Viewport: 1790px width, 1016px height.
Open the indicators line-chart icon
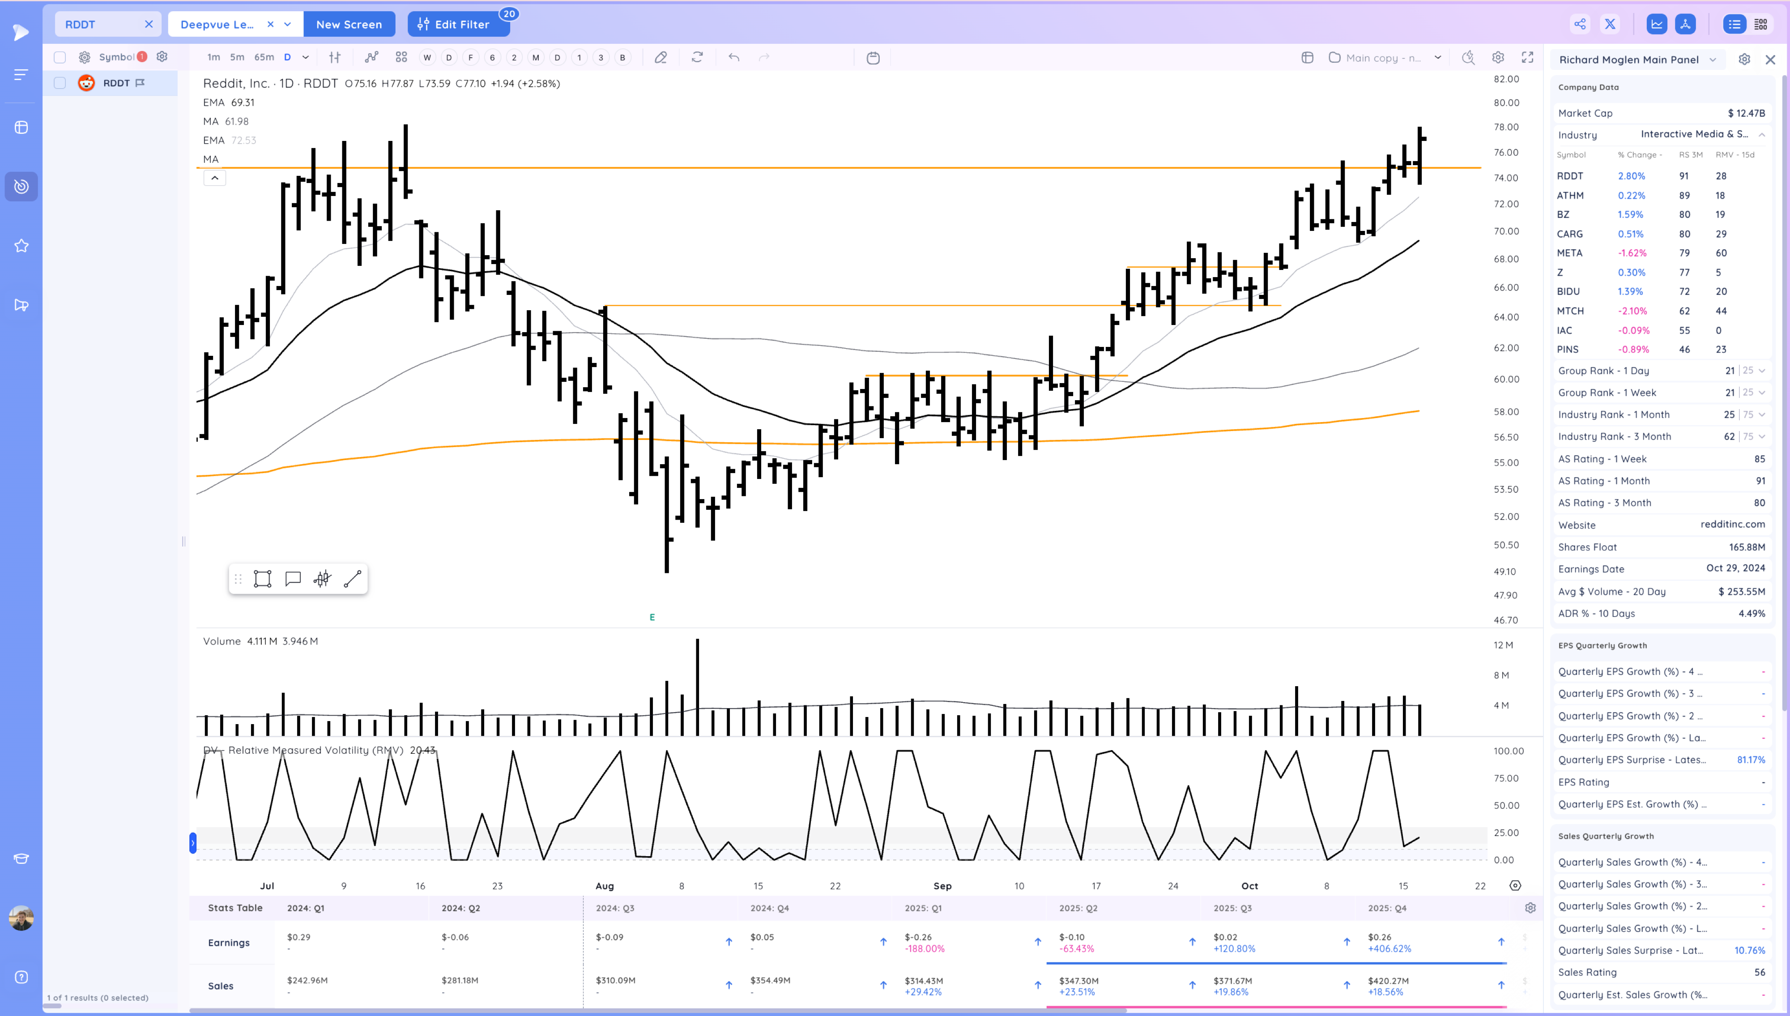coord(371,58)
